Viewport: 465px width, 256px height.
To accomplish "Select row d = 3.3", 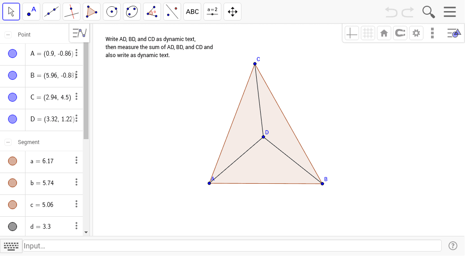I will click(42, 227).
